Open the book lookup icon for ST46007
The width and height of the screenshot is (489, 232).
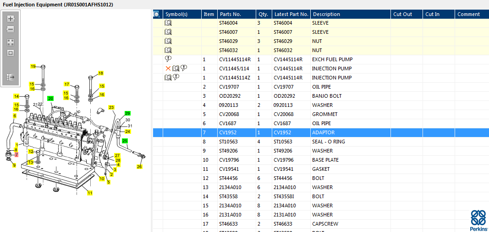pyautogui.click(x=168, y=32)
